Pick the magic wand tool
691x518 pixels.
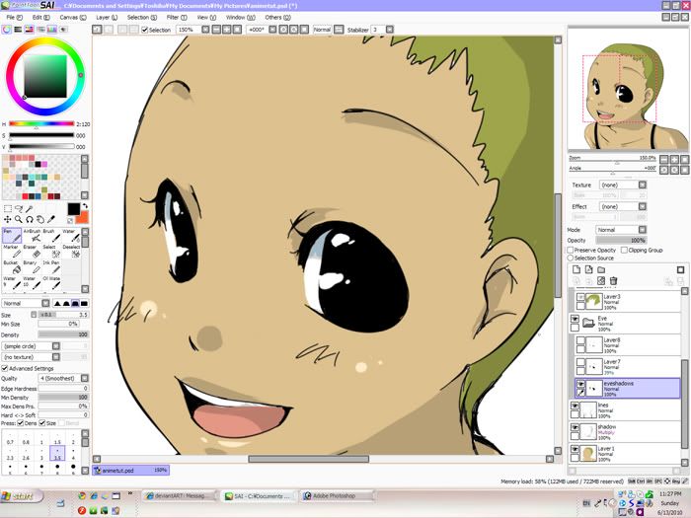point(29,209)
